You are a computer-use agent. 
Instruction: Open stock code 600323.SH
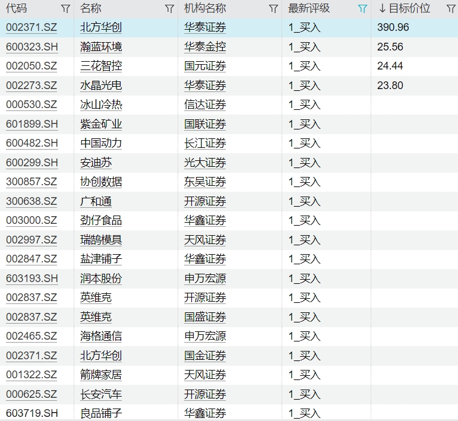32,47
